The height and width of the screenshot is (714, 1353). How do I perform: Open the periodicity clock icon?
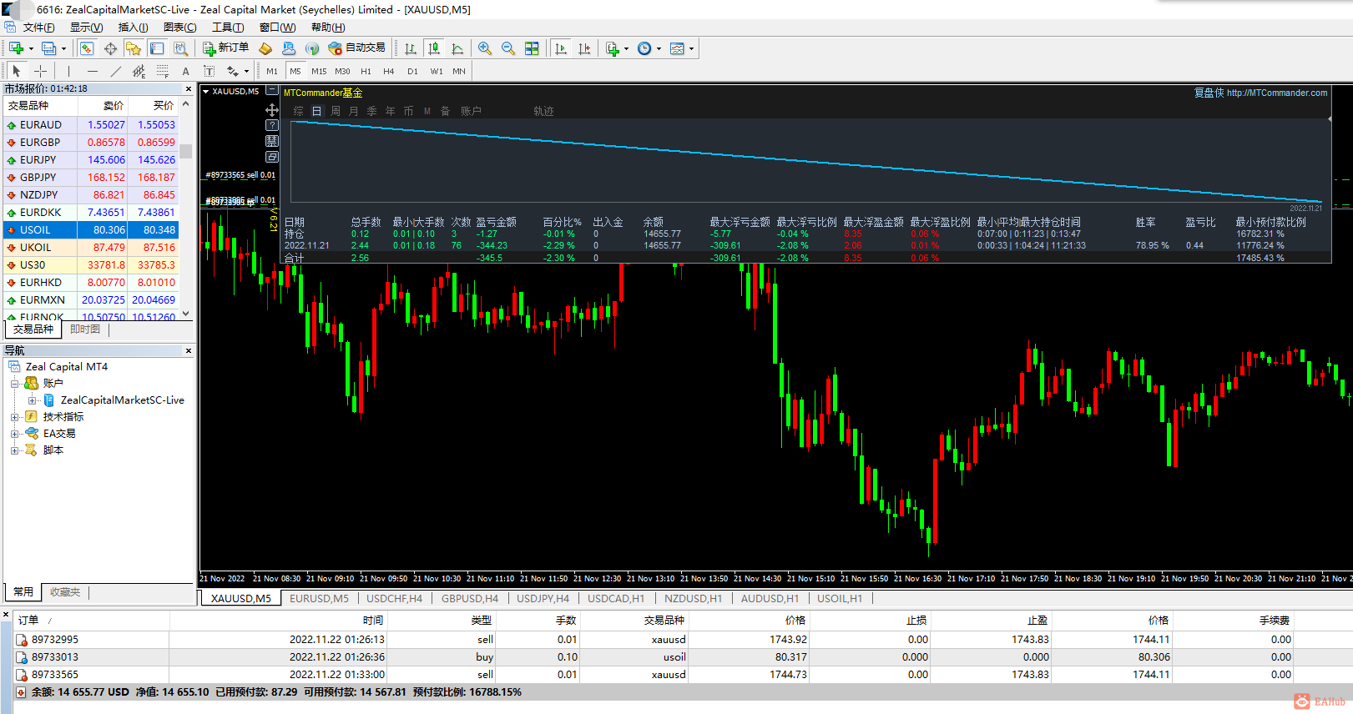644,48
